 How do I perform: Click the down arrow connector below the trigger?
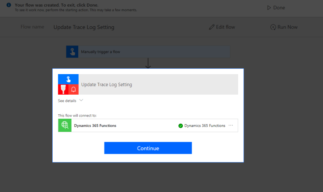click(148, 64)
